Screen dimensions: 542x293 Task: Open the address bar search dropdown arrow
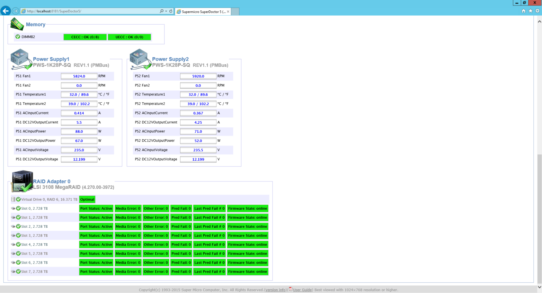[x=166, y=11]
